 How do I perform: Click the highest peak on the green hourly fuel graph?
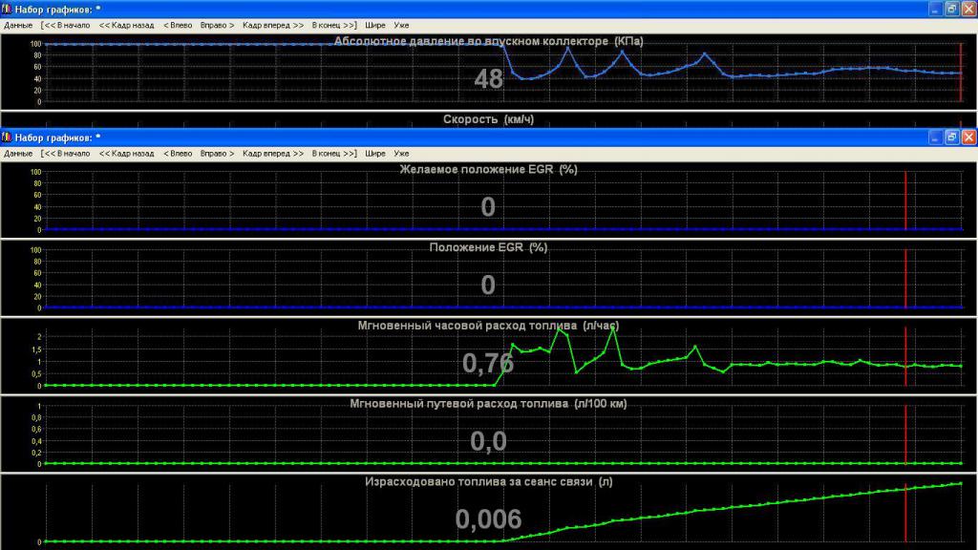tap(612, 329)
